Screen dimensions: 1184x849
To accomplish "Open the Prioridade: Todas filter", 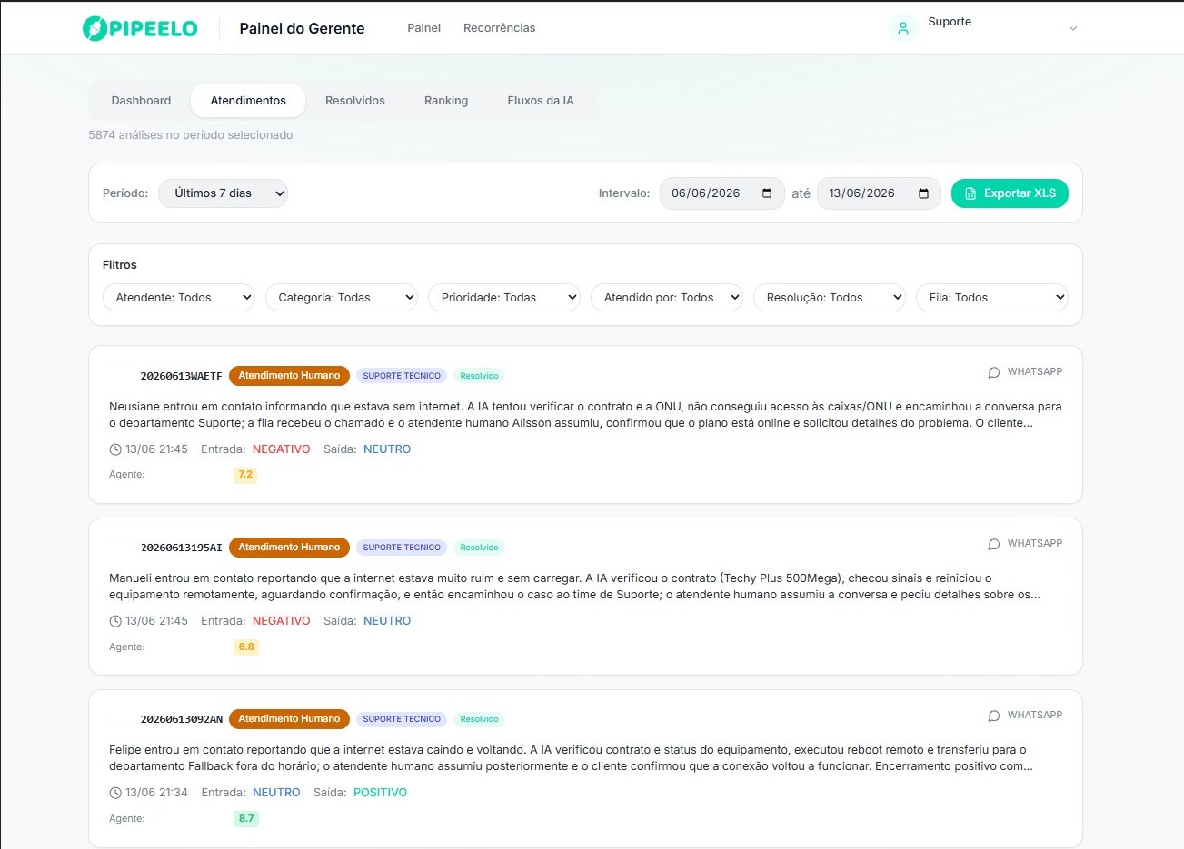I will tap(504, 298).
